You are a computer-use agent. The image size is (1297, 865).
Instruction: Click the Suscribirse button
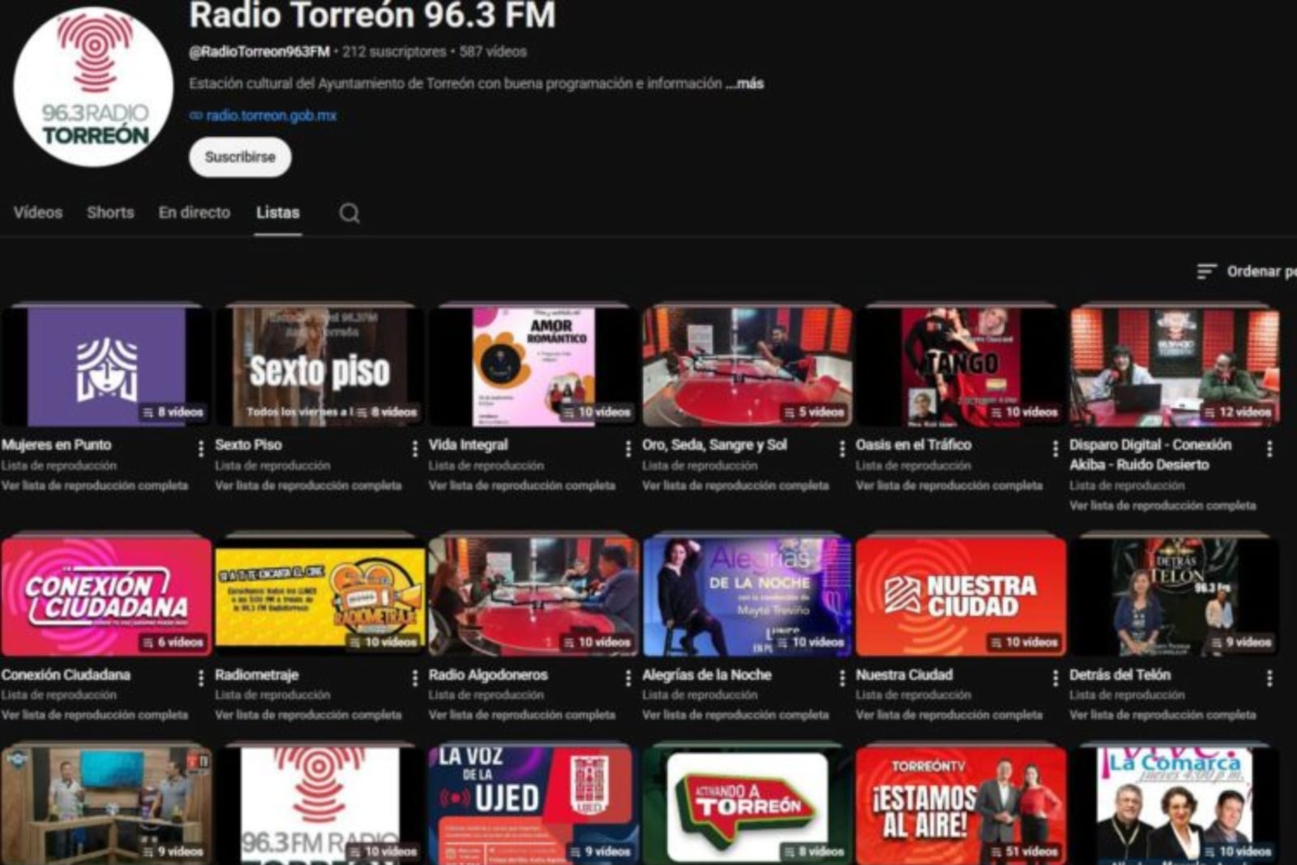(x=240, y=157)
